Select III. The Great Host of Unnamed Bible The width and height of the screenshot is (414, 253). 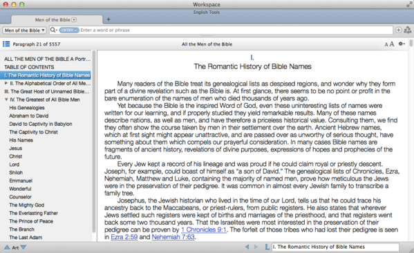47,91
